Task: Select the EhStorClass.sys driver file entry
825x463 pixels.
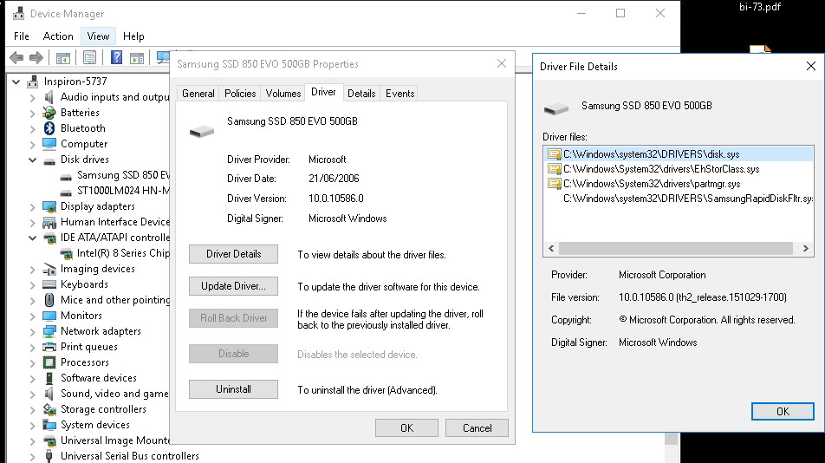Action: pos(679,169)
